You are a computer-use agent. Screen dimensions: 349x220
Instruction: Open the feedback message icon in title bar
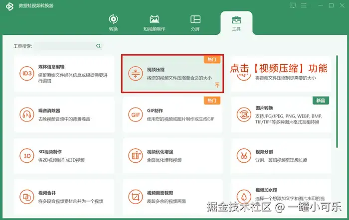point(293,5)
